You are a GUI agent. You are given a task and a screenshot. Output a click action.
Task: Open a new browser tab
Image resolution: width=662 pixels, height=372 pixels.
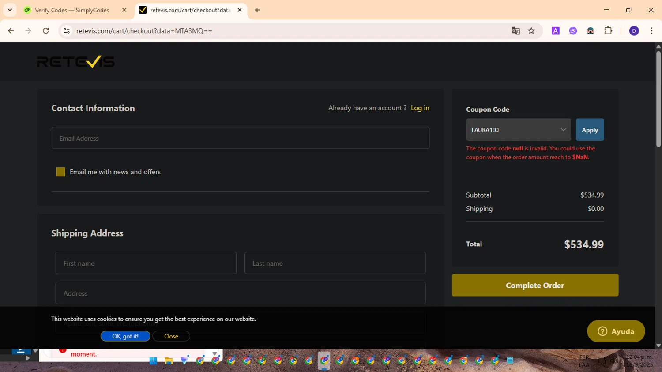(257, 10)
